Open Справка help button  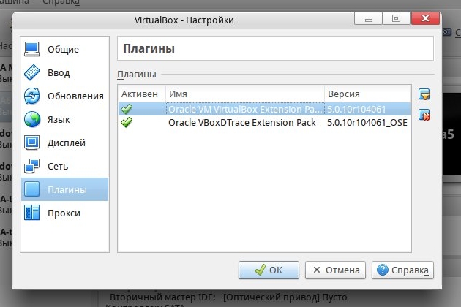click(402, 270)
